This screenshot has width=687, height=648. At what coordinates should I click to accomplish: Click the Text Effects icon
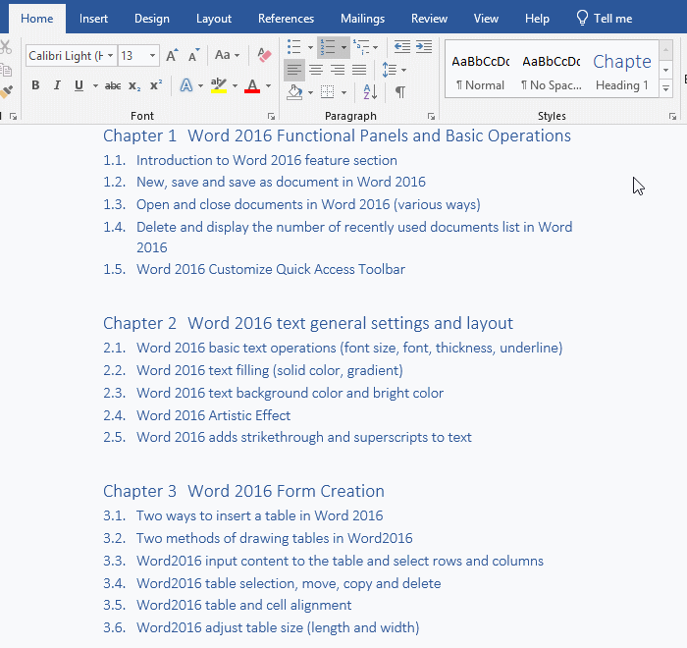pos(186,85)
